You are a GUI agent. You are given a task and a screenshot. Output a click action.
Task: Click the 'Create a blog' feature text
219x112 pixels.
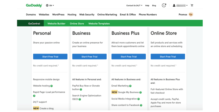click(x=46, y=108)
